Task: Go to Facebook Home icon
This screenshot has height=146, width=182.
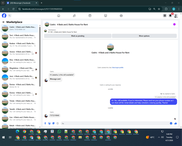Action: pyautogui.click(x=59, y=16)
